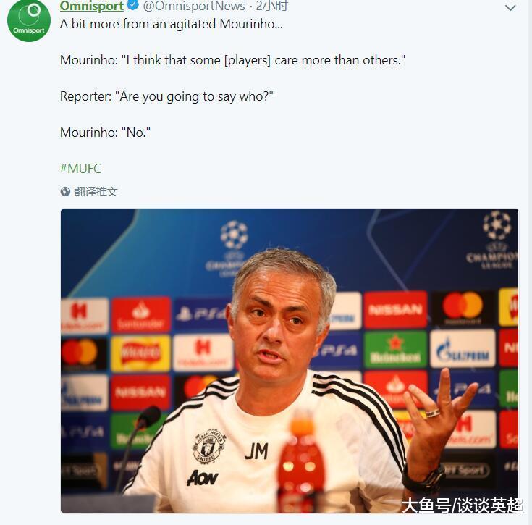Screen dimensions: 532x525
Task: Click the JM initials on the shirt
Action: click(x=256, y=451)
